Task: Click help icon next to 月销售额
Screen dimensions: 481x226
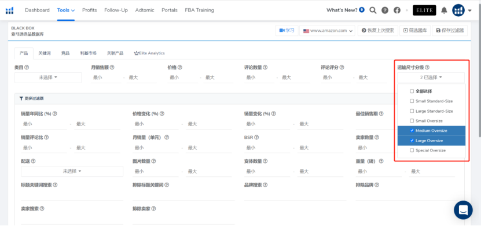Action: tap(112, 68)
